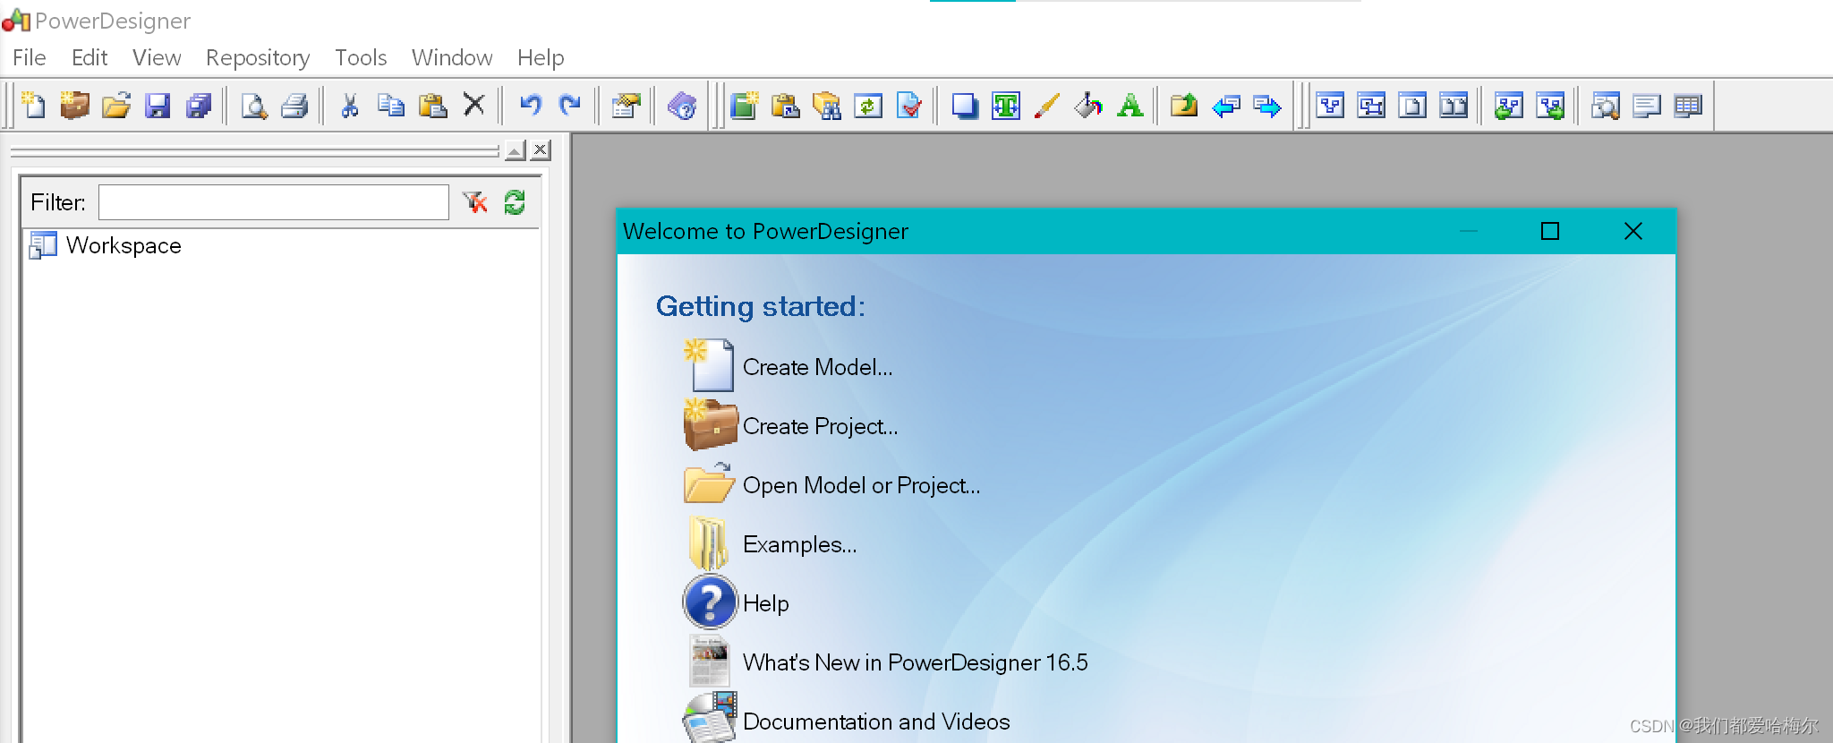Click the Delete X icon in toolbar
The height and width of the screenshot is (743, 1833).
coord(474,106)
